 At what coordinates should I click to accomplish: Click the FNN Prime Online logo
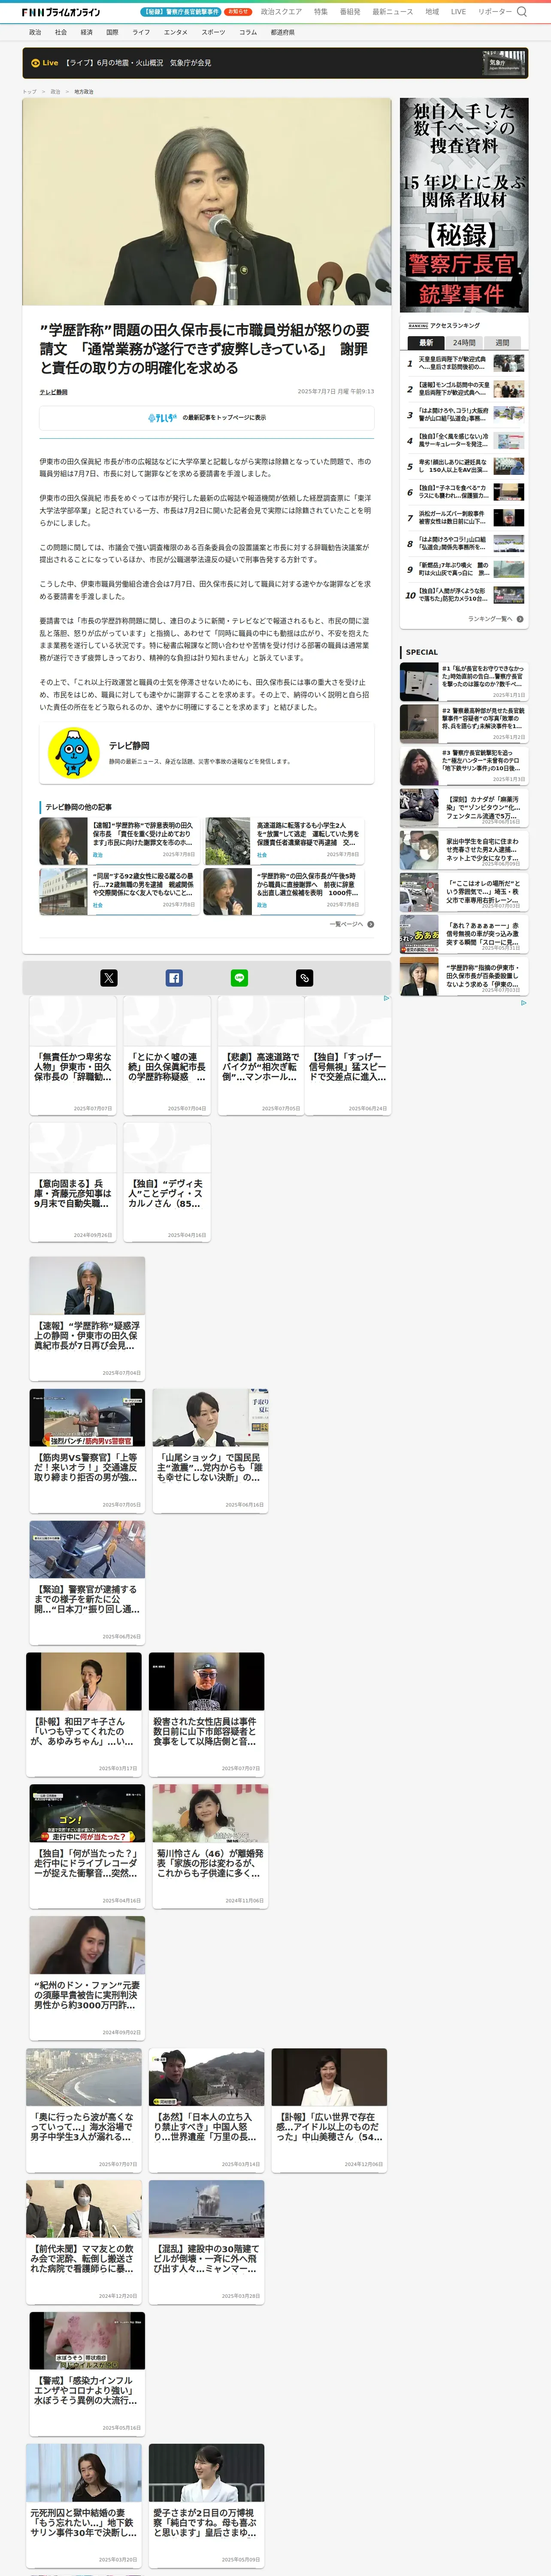pos(61,12)
